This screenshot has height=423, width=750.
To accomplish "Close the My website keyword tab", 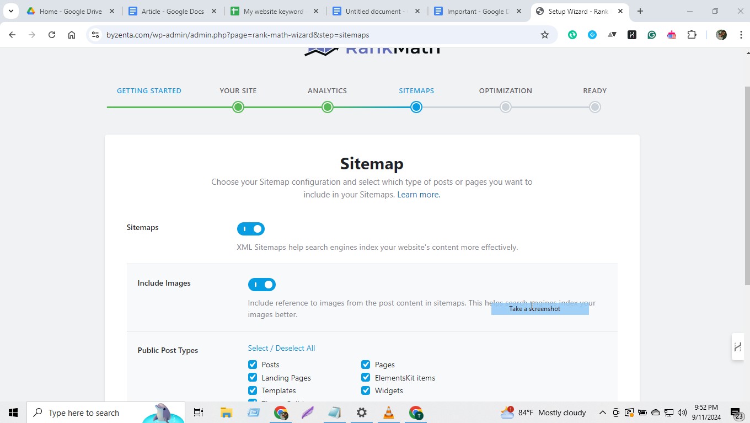I will (x=315, y=11).
